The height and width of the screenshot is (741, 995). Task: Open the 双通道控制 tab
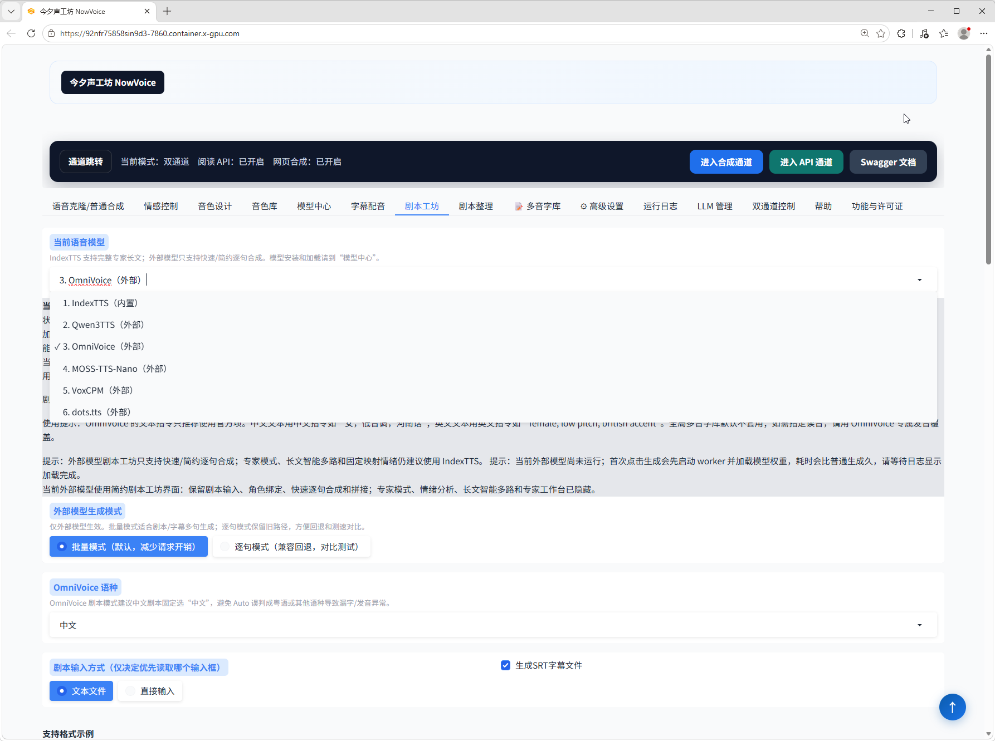point(773,206)
